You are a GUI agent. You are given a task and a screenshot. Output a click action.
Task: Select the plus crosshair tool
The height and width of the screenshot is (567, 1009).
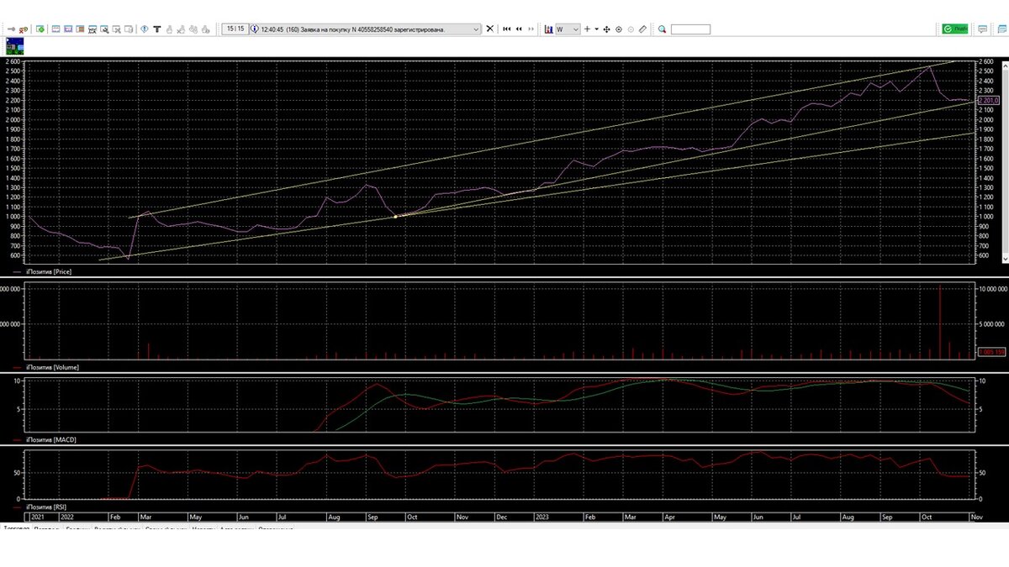[x=587, y=29]
